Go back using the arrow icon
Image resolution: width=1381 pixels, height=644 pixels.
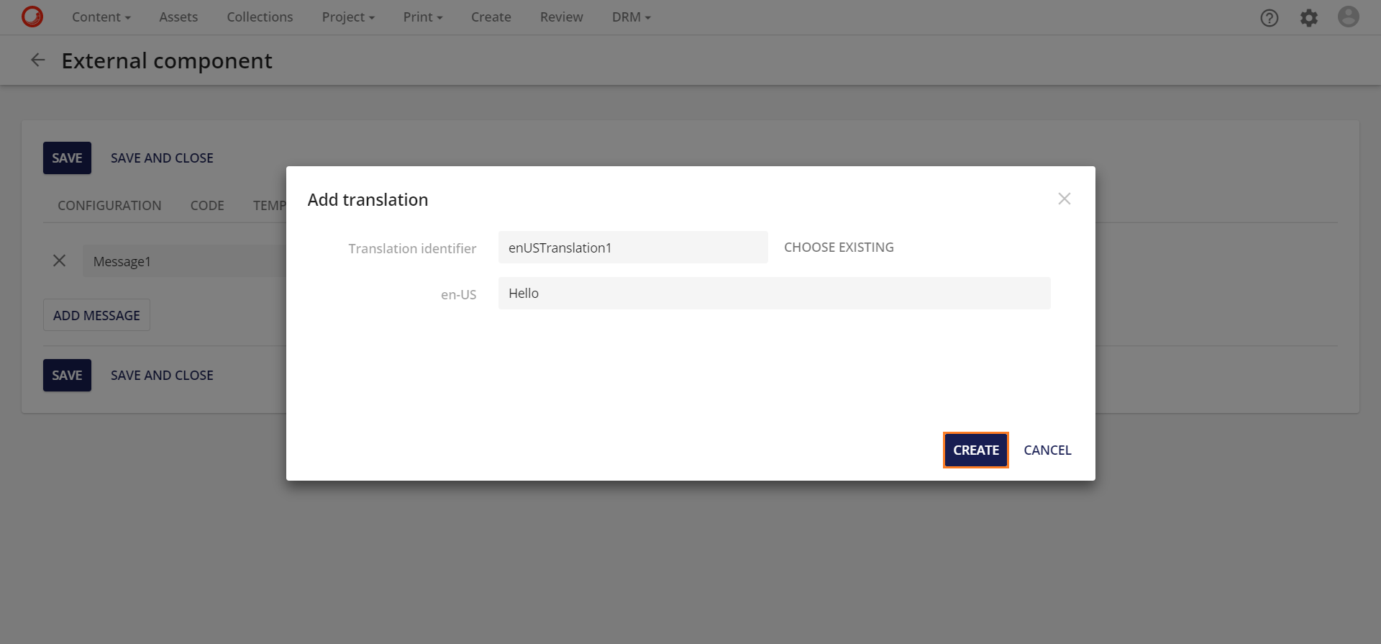click(x=38, y=60)
